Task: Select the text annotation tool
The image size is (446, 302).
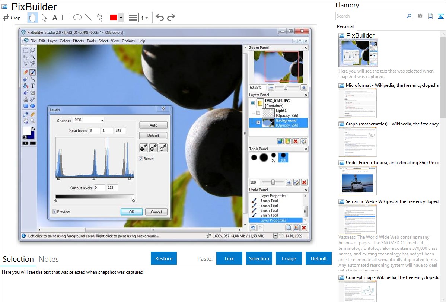Action: tap(55, 18)
